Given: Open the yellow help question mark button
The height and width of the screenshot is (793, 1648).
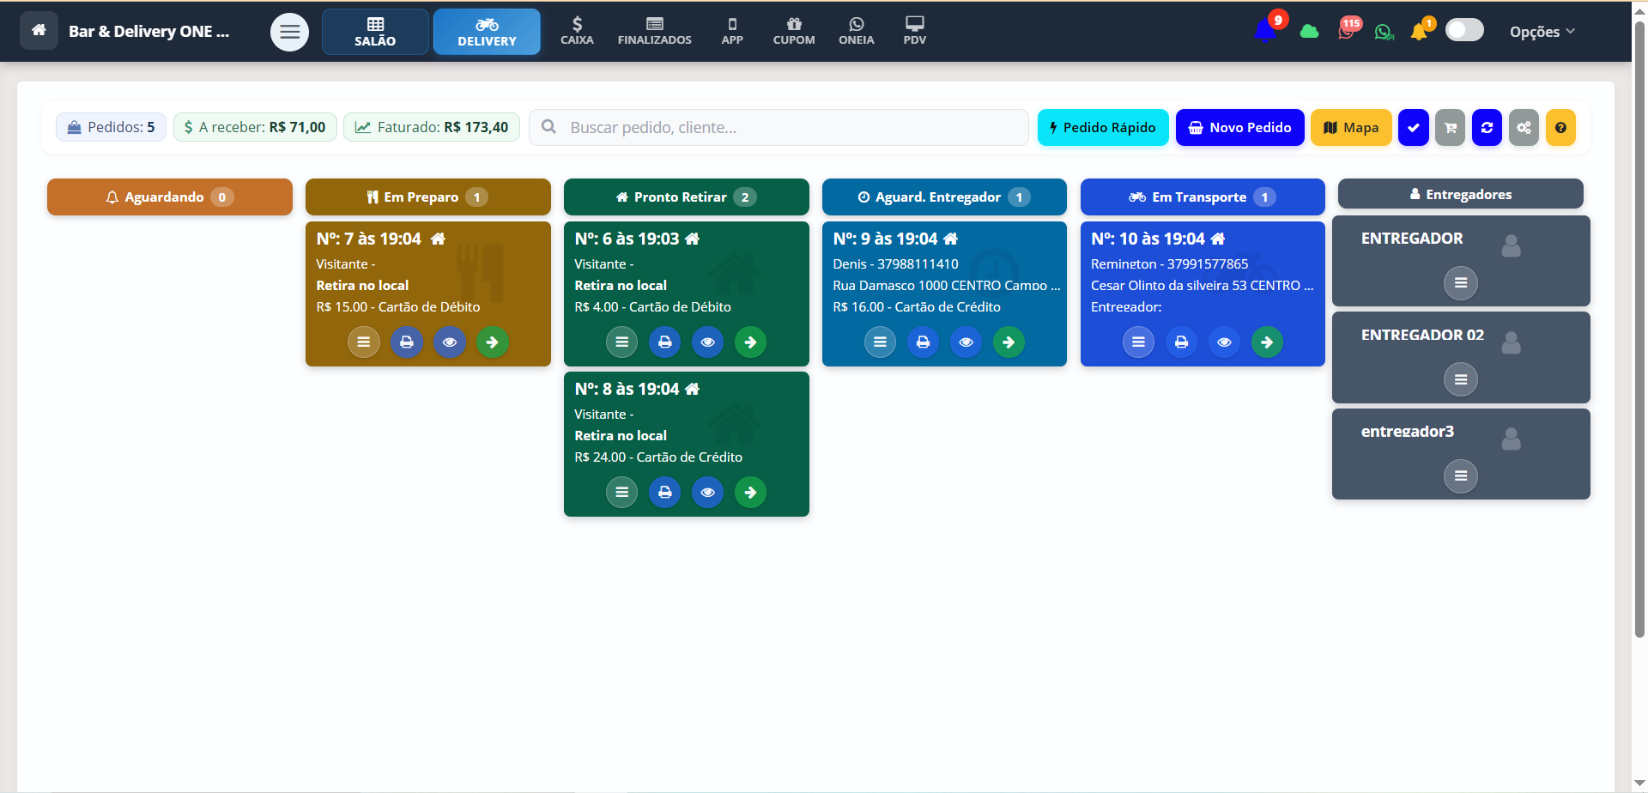Looking at the screenshot, I should click(x=1560, y=128).
